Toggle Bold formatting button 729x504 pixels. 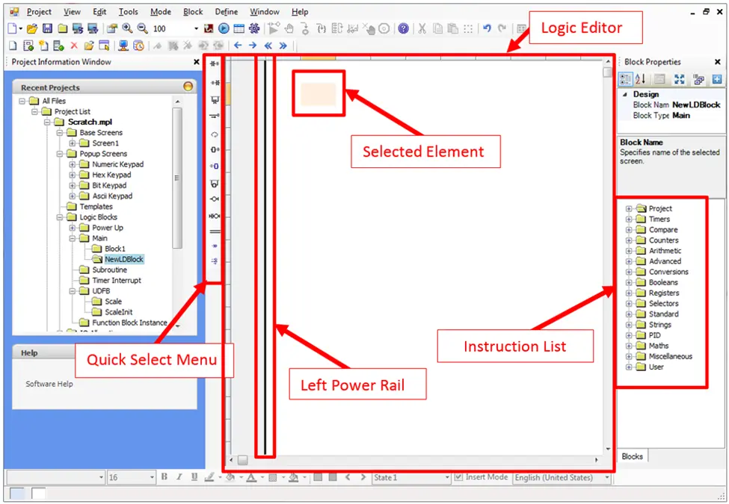click(164, 477)
